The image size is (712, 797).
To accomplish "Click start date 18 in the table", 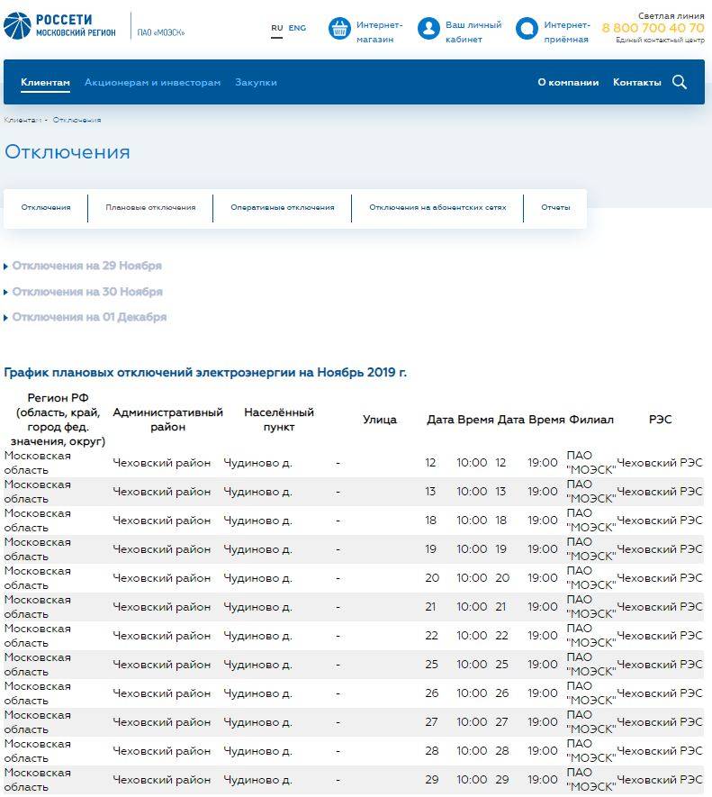I will pos(431,521).
